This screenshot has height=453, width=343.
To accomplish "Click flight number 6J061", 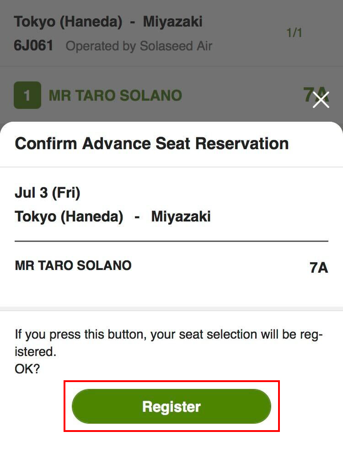I will [x=33, y=45].
